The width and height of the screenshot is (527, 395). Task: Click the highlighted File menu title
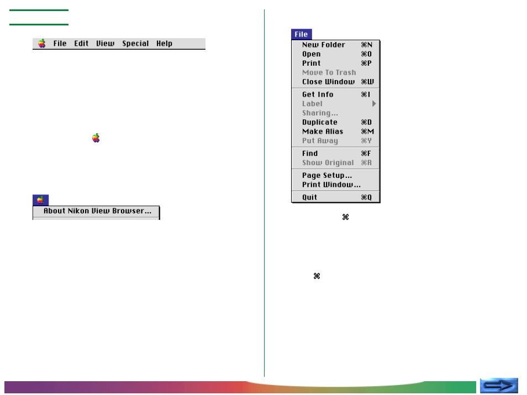[x=302, y=34]
